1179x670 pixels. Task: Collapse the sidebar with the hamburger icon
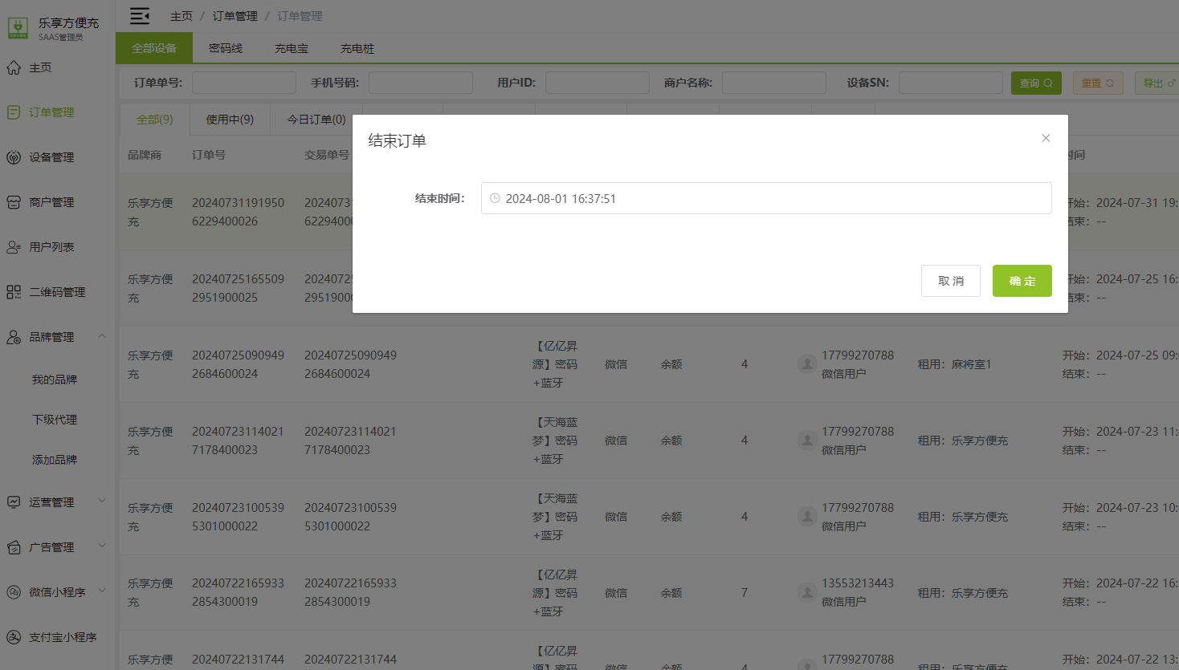pos(140,16)
